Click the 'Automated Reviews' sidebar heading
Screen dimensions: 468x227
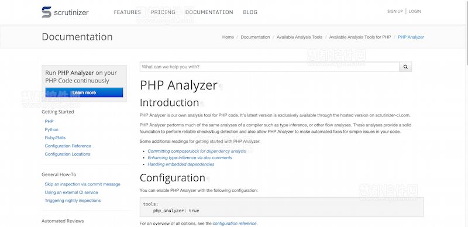tap(63, 221)
